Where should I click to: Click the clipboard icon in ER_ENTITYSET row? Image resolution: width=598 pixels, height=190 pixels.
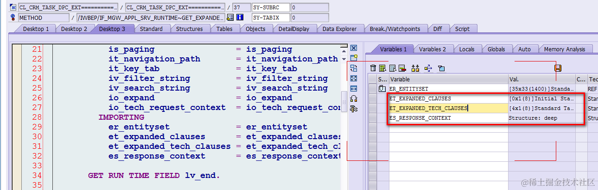[382, 89]
